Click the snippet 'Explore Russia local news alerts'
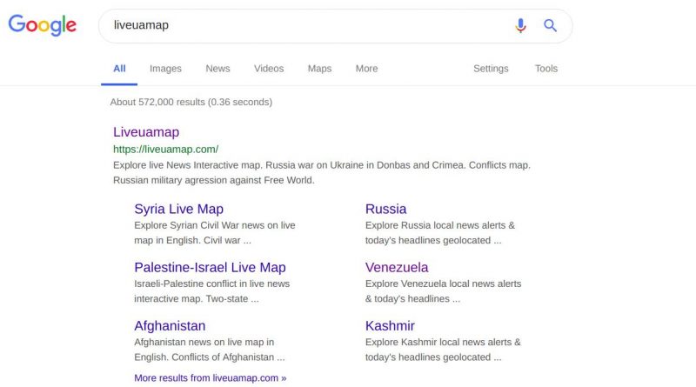 (440, 233)
